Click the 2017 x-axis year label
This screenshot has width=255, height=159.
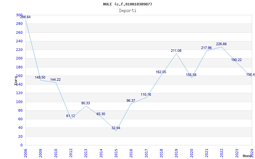[x=146, y=153]
